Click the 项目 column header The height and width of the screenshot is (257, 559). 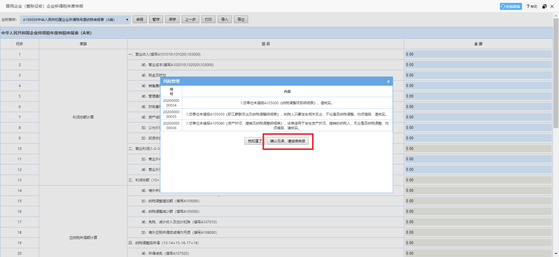[266, 44]
